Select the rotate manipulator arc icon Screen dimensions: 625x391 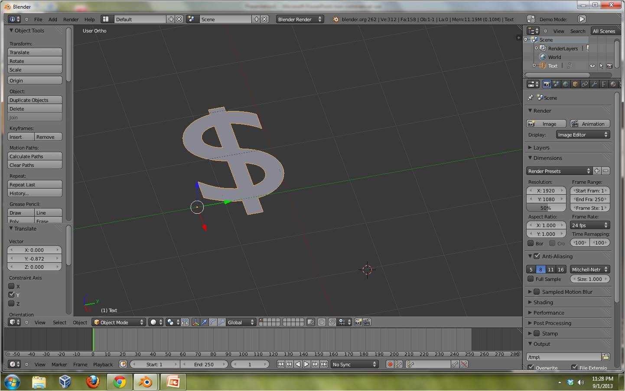[213, 322]
